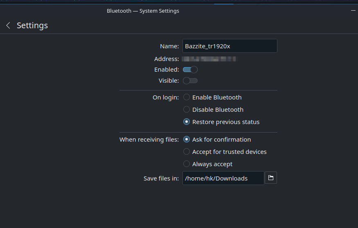Click the Bluetooth — System Settings title bar
358x228 pixels.
[143, 11]
